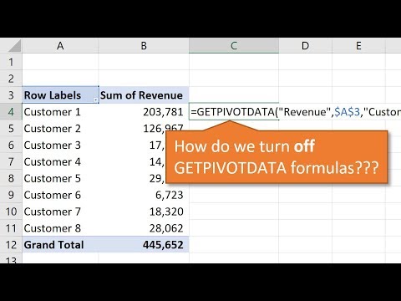401x301 pixels.
Task: Select the Grand Total label cell
Action: pyautogui.click(x=60, y=245)
